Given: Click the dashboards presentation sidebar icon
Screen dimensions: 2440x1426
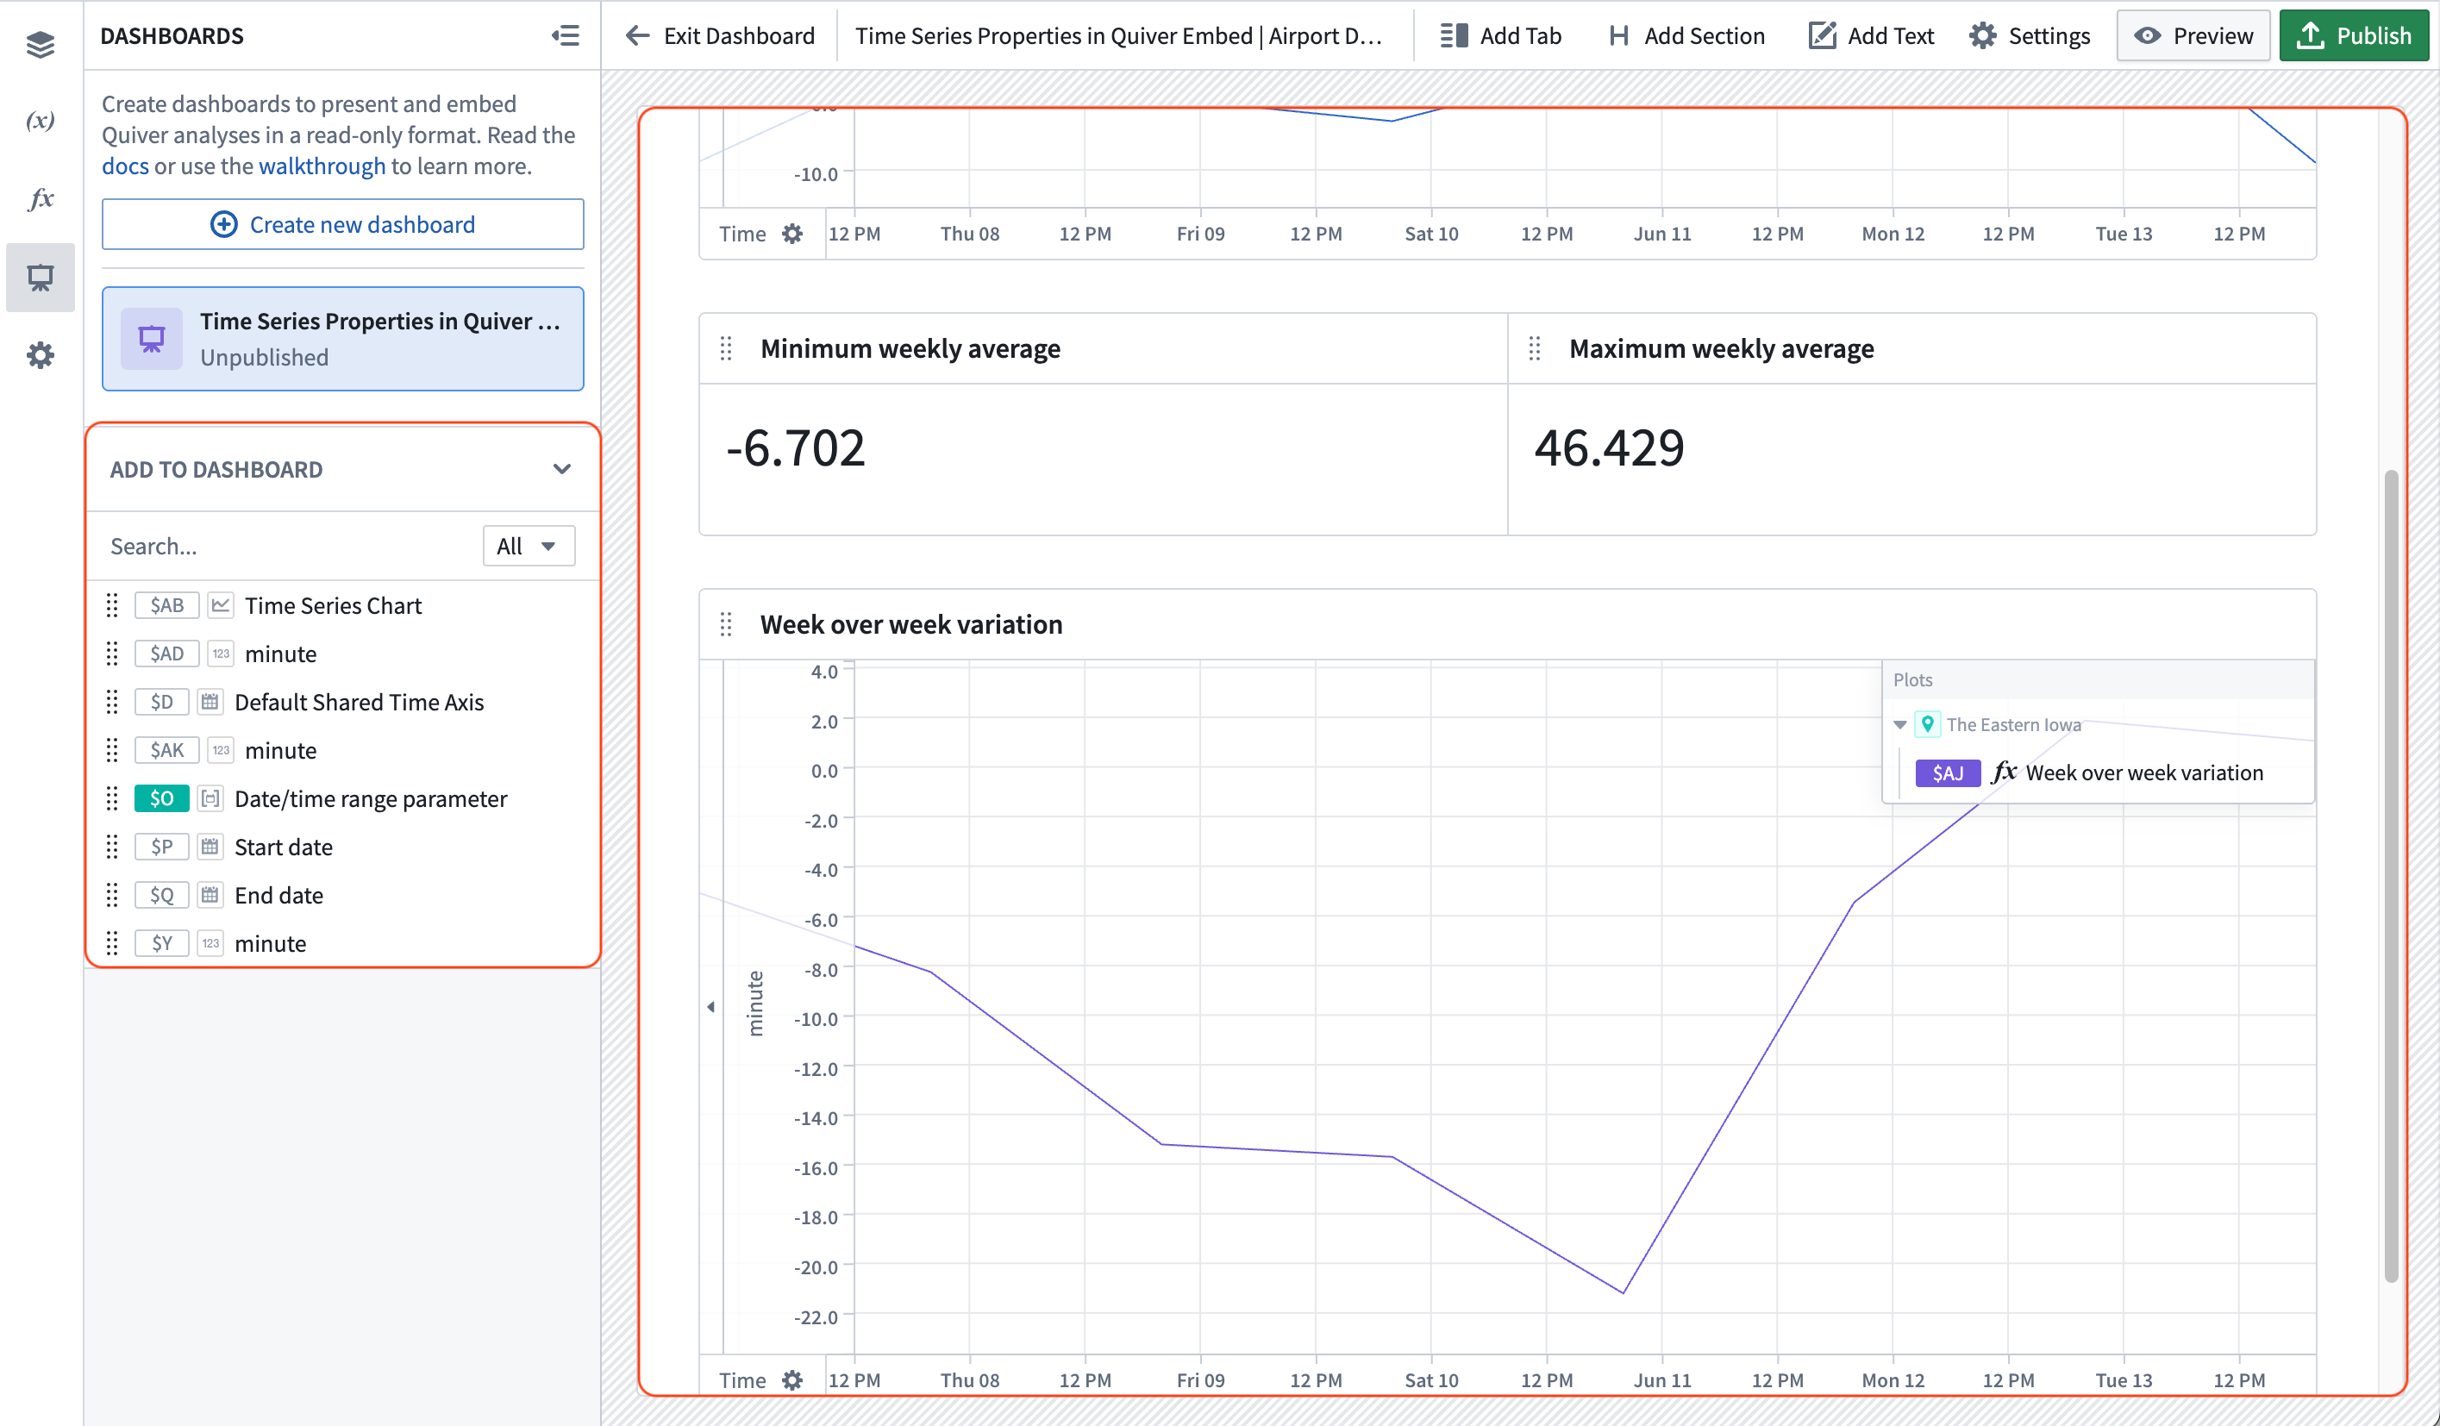Looking at the screenshot, I should tap(40, 278).
